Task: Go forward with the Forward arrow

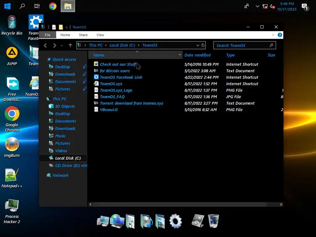Action: point(54,46)
